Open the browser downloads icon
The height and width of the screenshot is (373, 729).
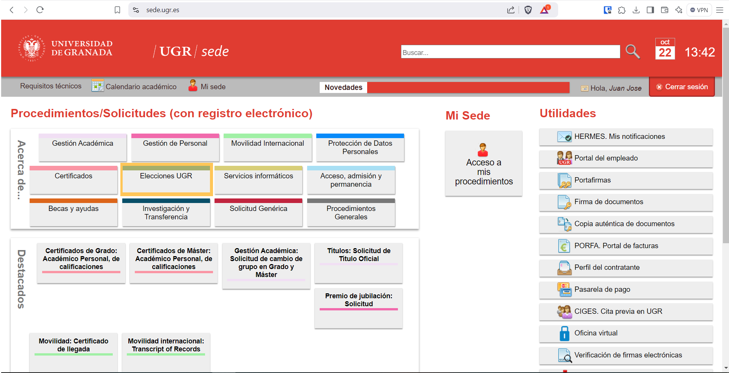636,10
